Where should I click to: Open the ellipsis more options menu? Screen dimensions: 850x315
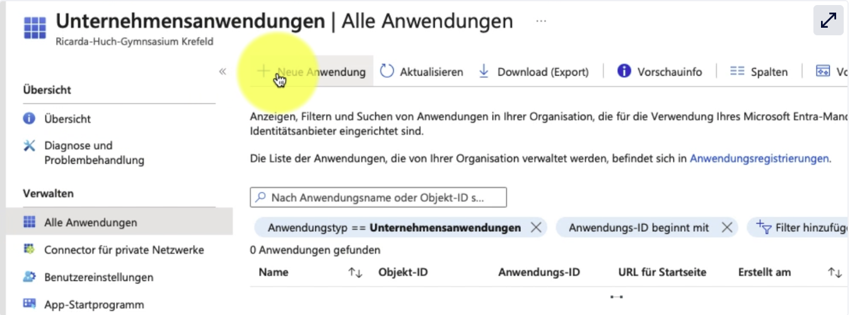click(x=541, y=21)
